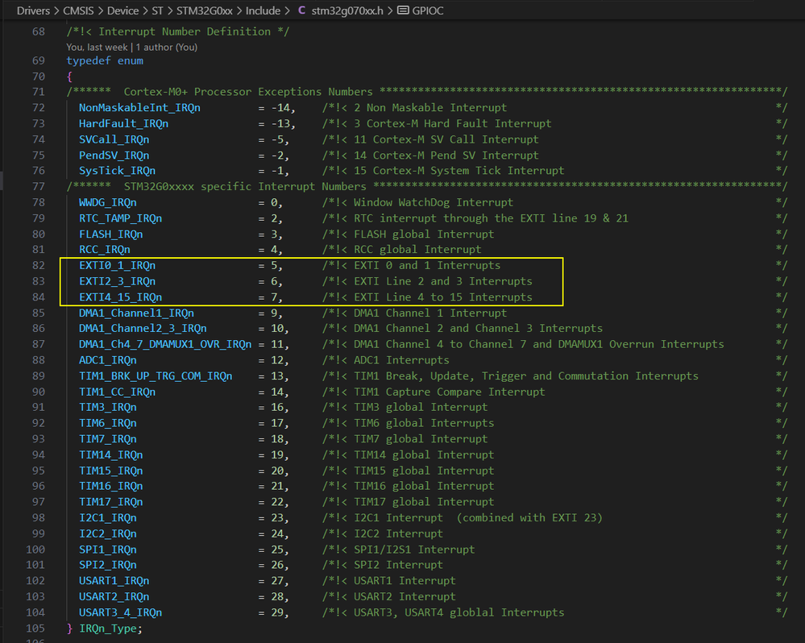Select line 105 via its line number
This screenshot has width=805, height=643.
pos(35,628)
